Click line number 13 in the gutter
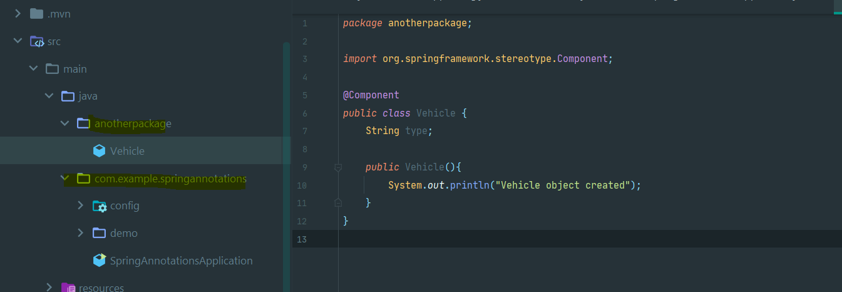The image size is (842, 292). (x=302, y=239)
